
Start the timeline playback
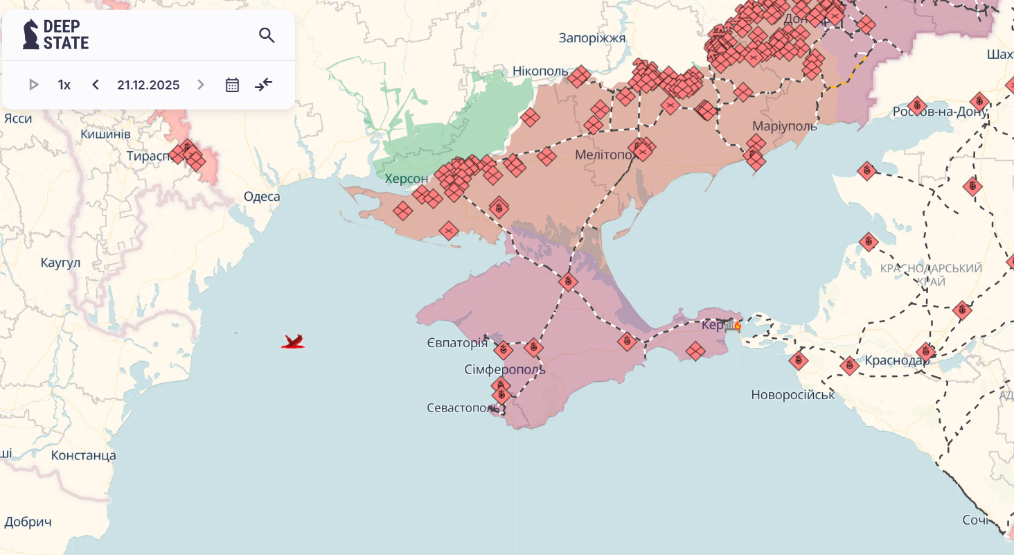click(x=33, y=85)
